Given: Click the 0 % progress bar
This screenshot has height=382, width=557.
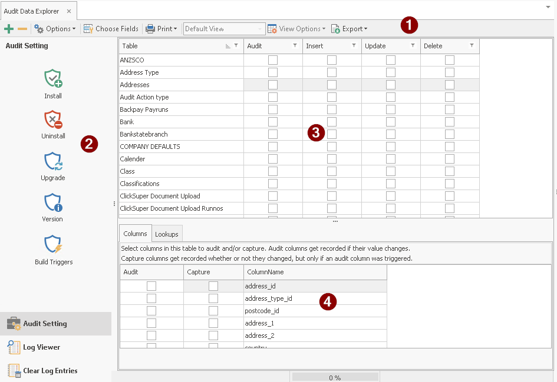Looking at the screenshot, I should pos(335,377).
